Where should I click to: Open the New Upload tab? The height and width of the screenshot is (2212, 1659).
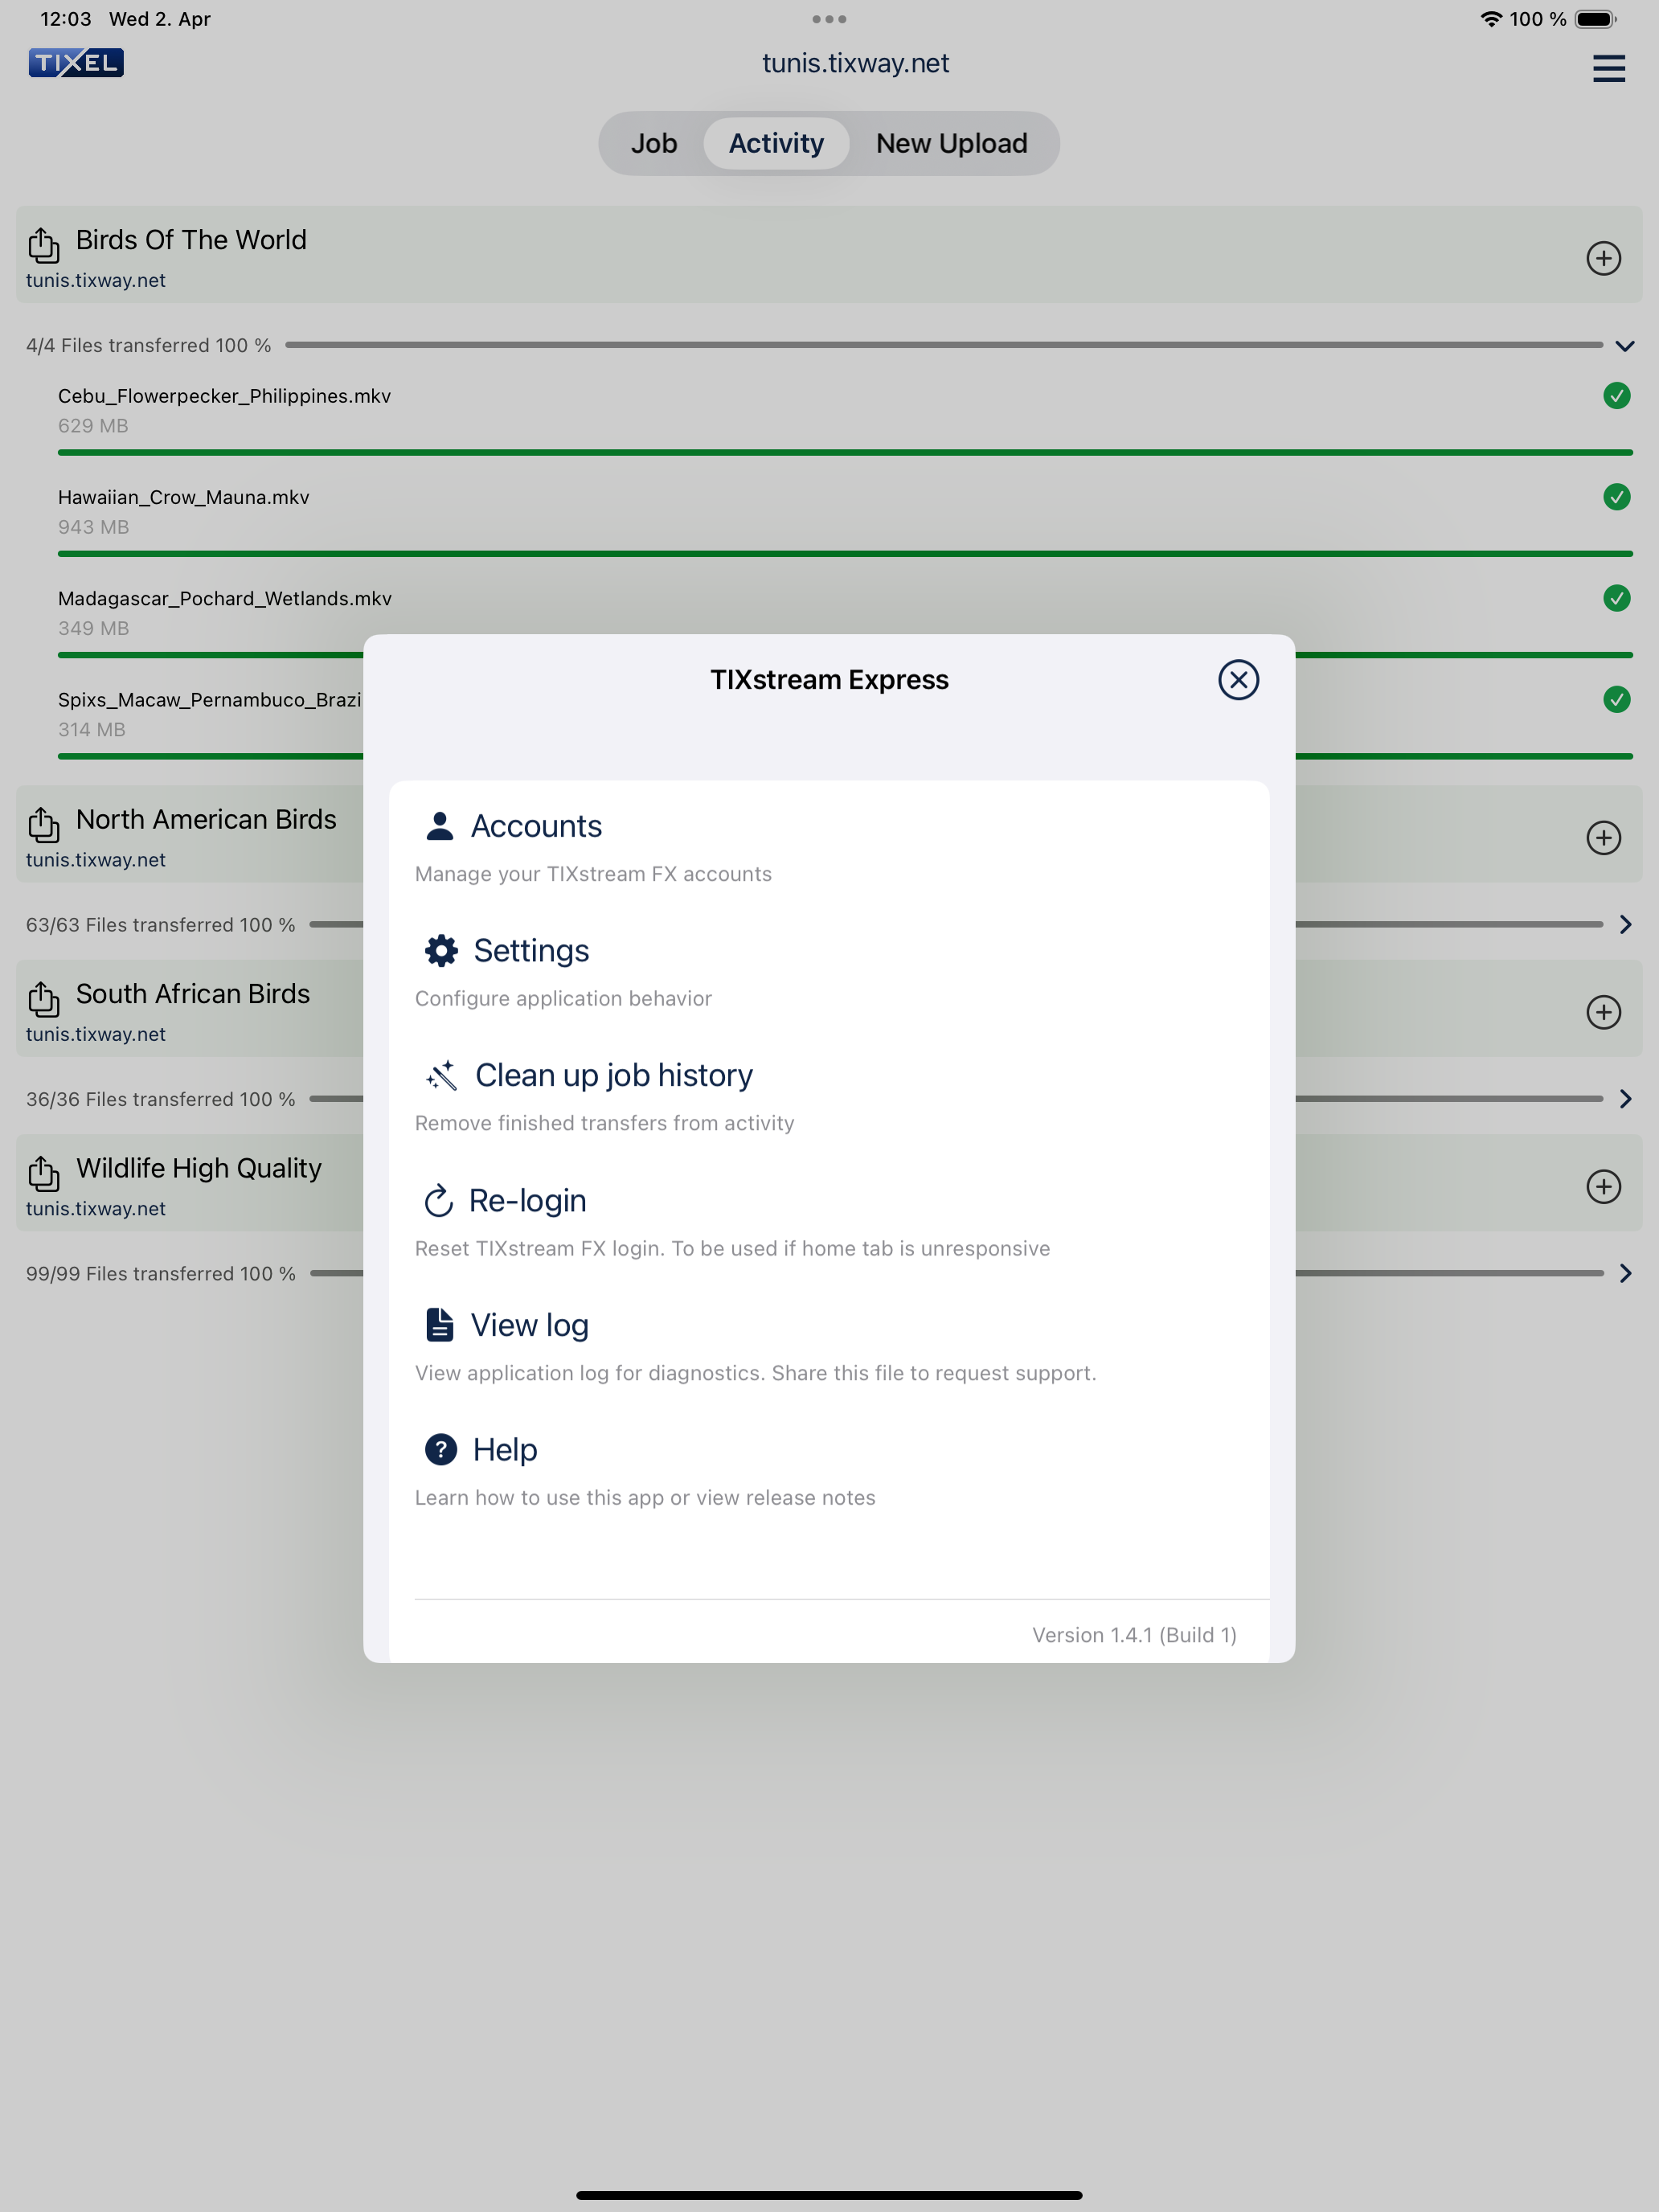951,143
